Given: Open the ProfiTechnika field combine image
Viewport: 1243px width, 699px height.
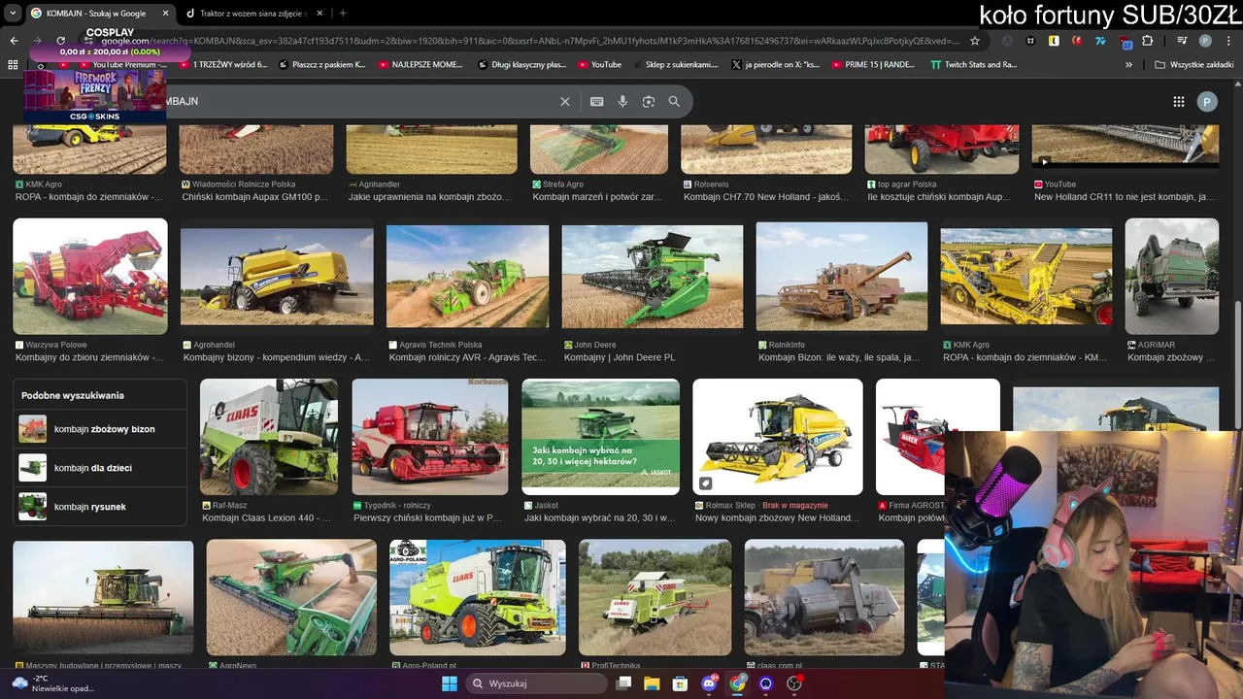Looking at the screenshot, I should click(x=655, y=598).
